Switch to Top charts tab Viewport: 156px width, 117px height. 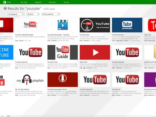(x=24, y=2)
